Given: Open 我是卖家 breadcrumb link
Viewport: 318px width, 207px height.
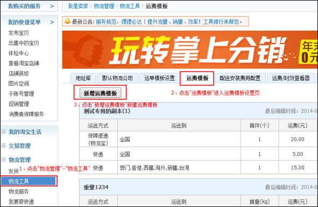Looking at the screenshot, I should pos(78,6).
